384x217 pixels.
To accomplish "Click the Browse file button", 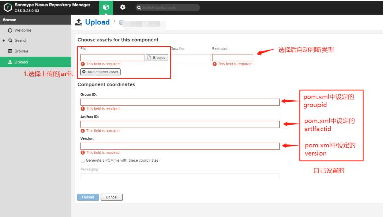I will 157,58.
